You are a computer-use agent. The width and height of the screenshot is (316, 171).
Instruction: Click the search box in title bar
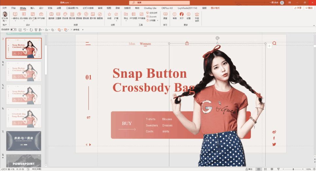coord(159,3)
